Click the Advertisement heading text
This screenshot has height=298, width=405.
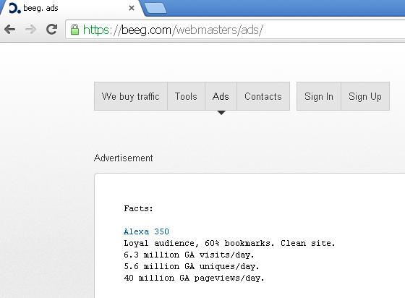tap(124, 158)
